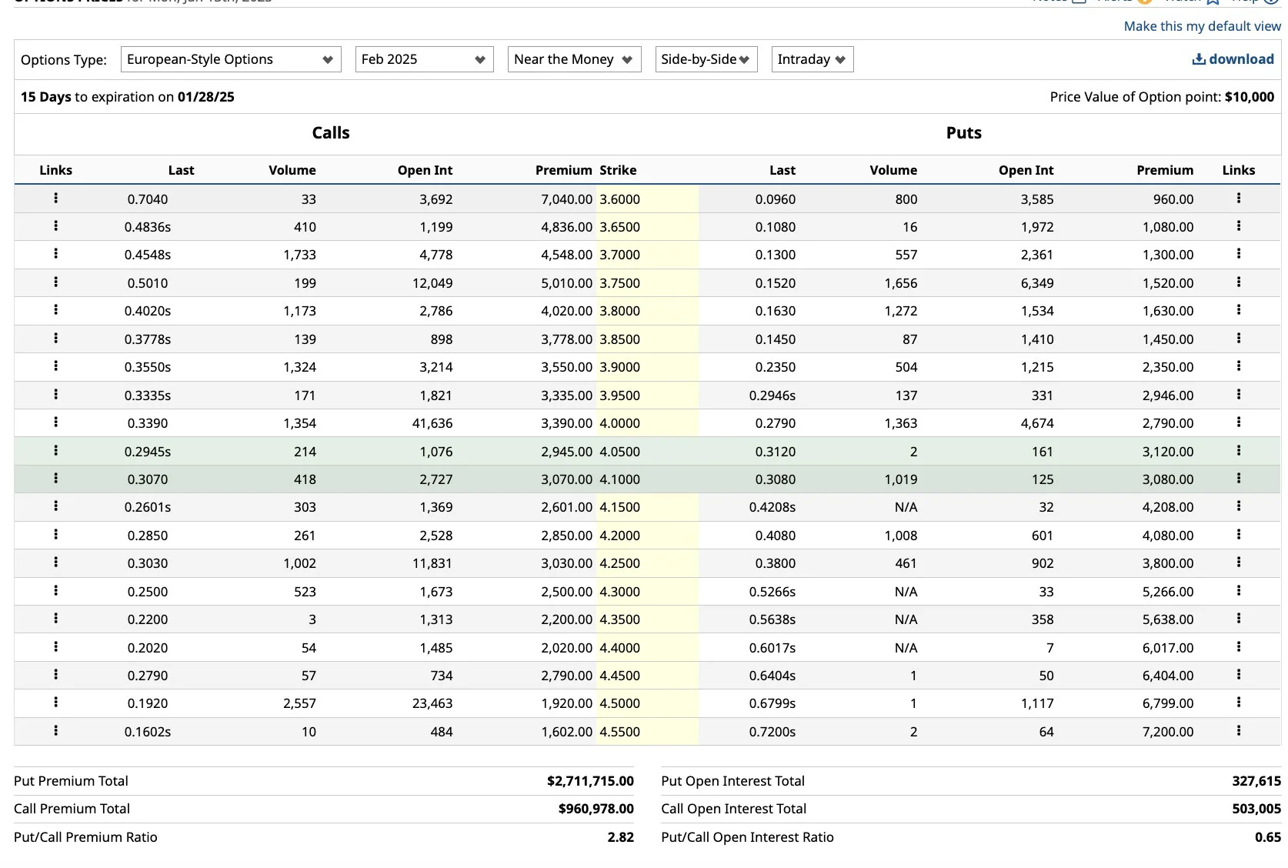Click the Put/Call Premium Ratio 2.82 value

click(x=621, y=837)
